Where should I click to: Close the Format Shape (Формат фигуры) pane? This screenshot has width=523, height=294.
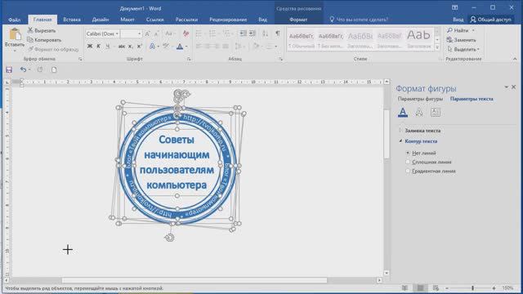pyautogui.click(x=514, y=87)
